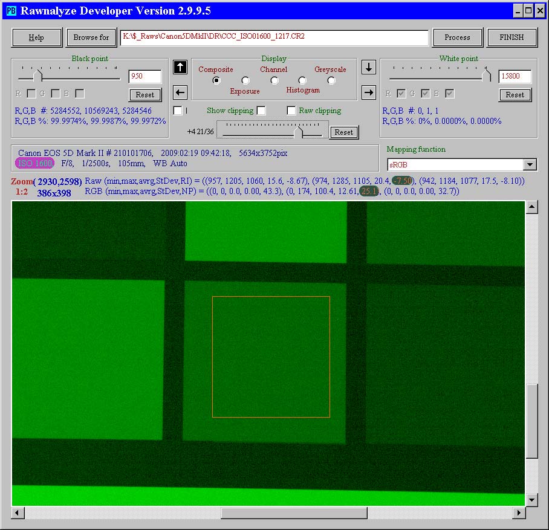
Task: Click the White point slider handle
Action: (x=486, y=75)
